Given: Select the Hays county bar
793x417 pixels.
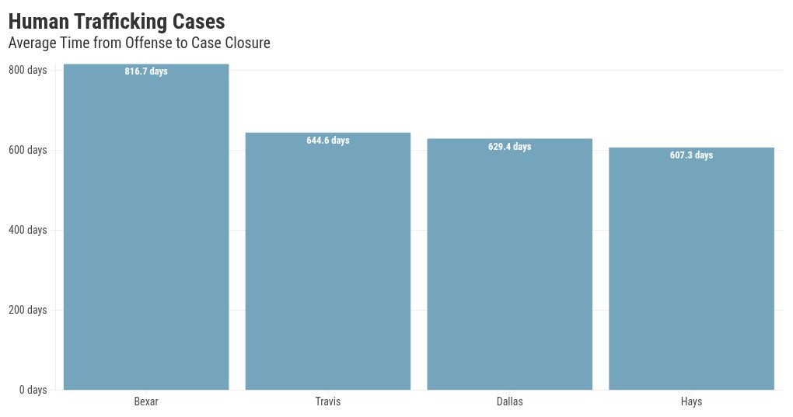Looking at the screenshot, I should click(691, 272).
